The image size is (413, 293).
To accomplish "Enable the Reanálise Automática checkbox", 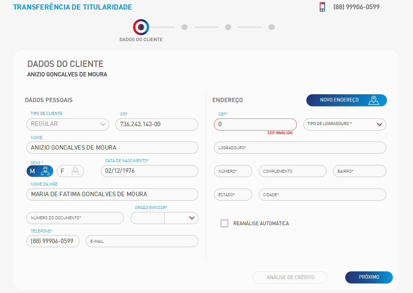I will pyautogui.click(x=224, y=223).
